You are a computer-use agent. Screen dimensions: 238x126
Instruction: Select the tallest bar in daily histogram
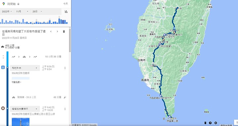(59, 20)
